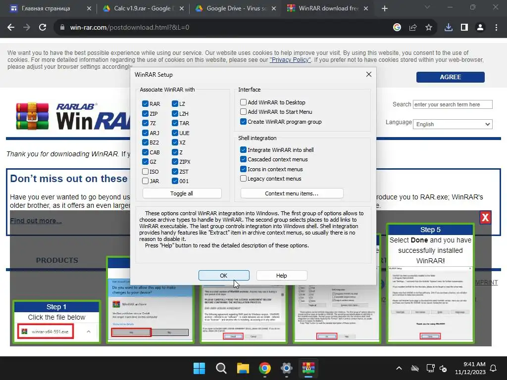507x380 pixels.
Task: Click the Google translate icon in address bar
Action: [397, 28]
